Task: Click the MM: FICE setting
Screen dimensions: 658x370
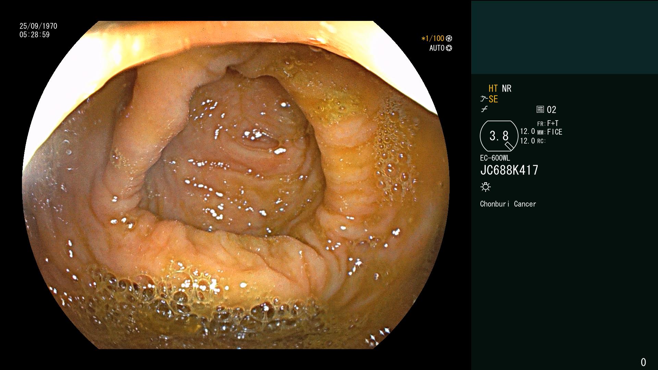Action: tap(550, 132)
